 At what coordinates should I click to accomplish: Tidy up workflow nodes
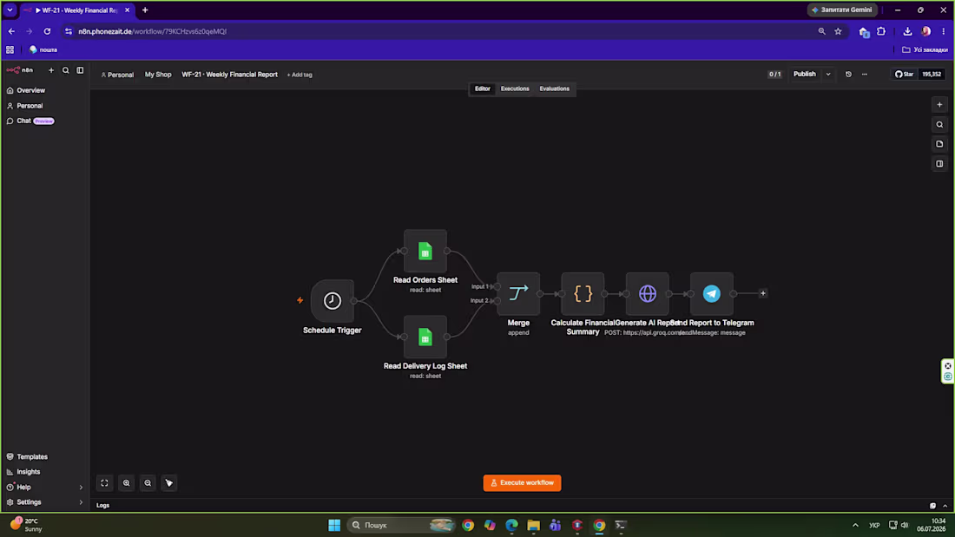168,483
